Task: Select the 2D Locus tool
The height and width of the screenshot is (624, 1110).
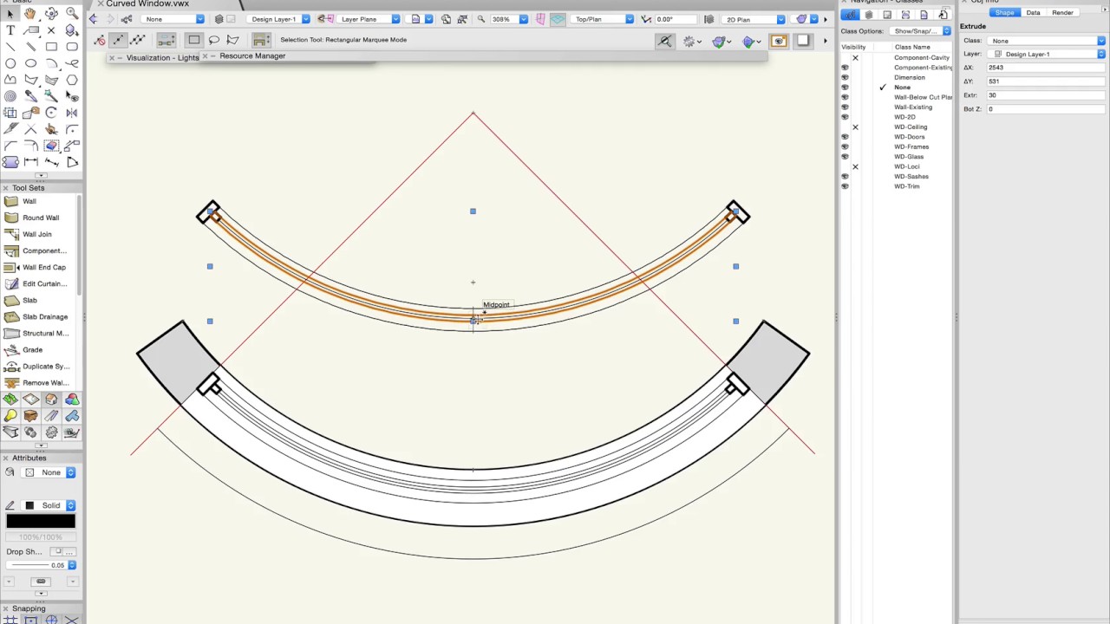Action: pyautogui.click(x=51, y=30)
